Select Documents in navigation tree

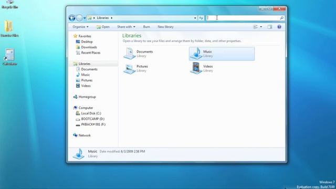89,69
